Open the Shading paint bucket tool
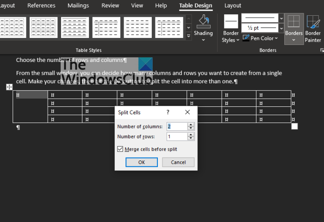This screenshot has width=324, height=222. click(203, 21)
